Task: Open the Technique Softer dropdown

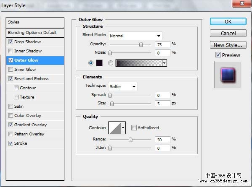Action: click(123, 86)
